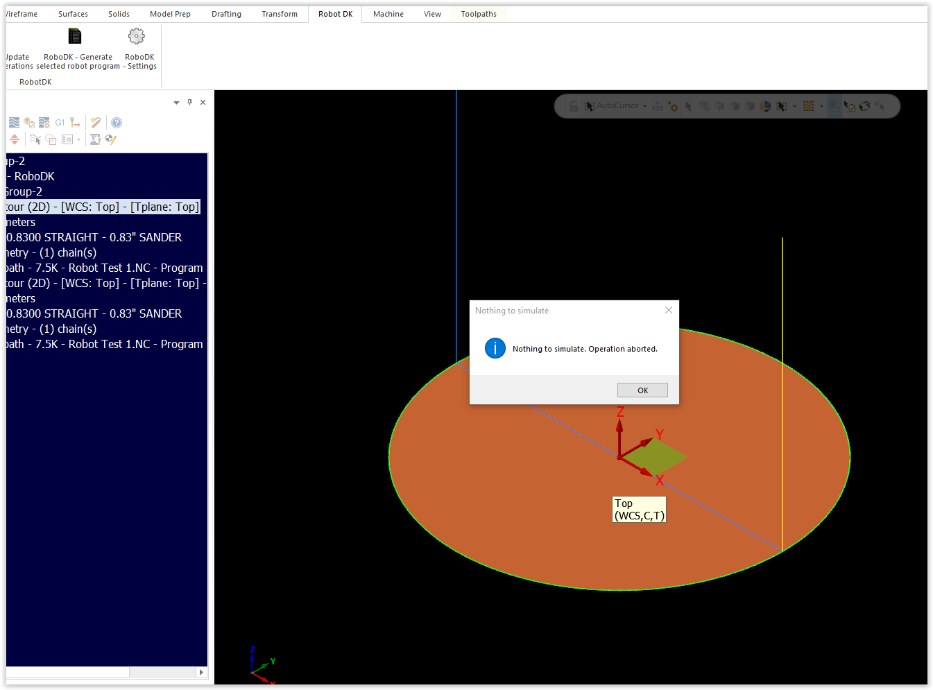This screenshot has width=933, height=690.
Task: Click the G1 post operations icon
Action: point(60,123)
